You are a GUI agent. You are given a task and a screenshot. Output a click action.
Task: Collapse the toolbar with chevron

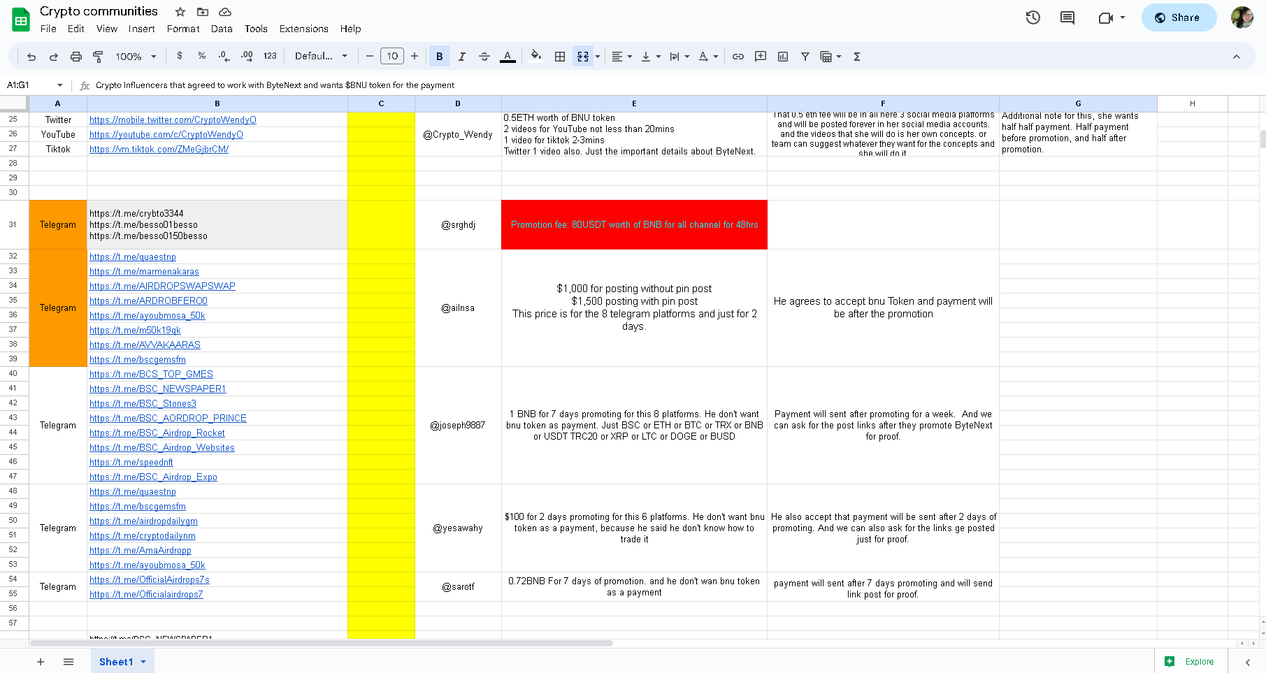[x=1237, y=57]
